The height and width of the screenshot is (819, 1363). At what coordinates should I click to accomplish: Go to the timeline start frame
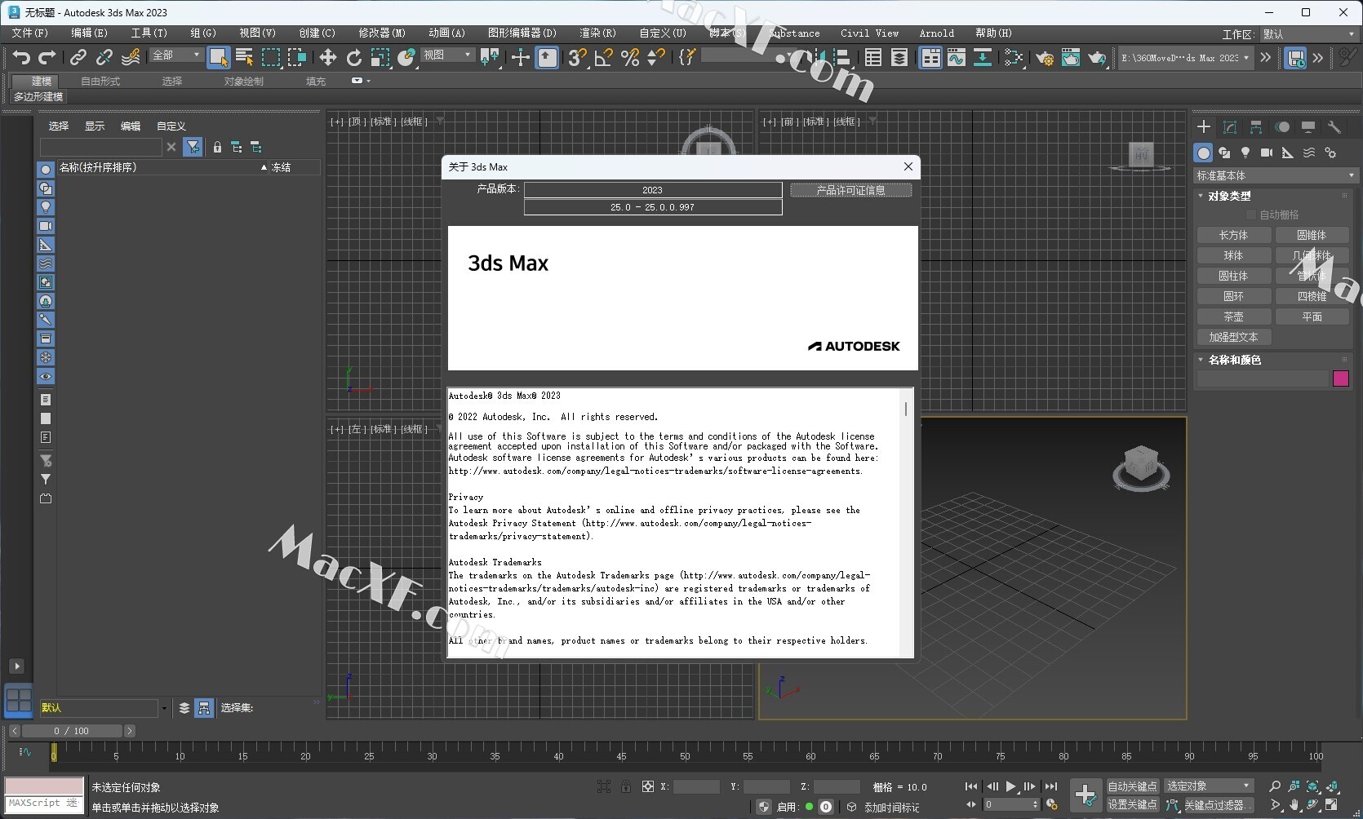tap(970, 786)
